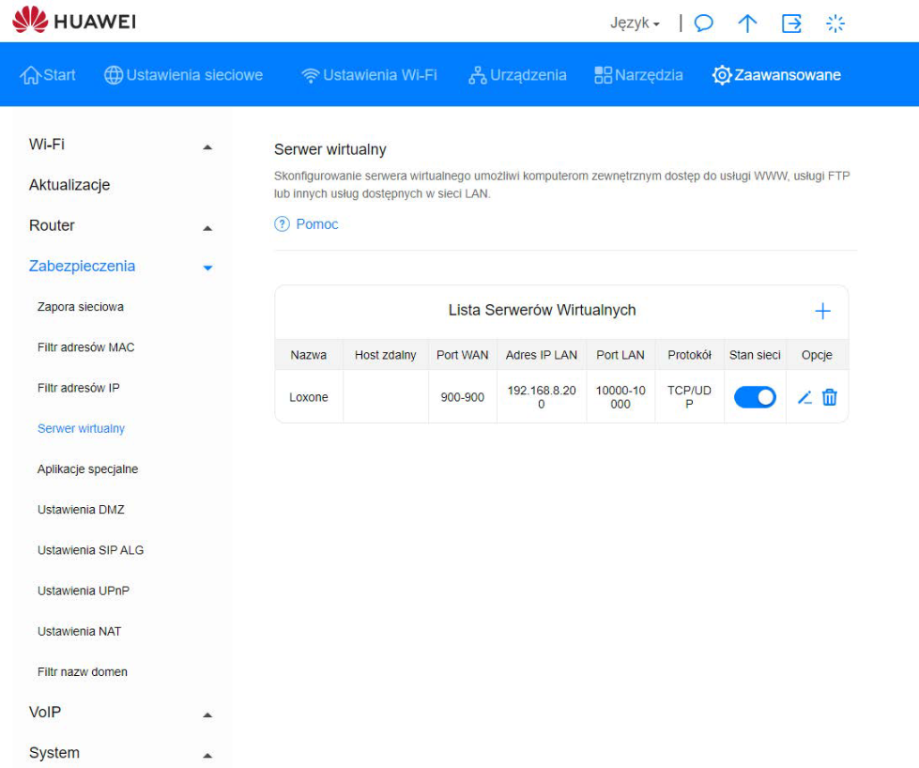Open the Język language dropdown
919x768 pixels.
(636, 23)
